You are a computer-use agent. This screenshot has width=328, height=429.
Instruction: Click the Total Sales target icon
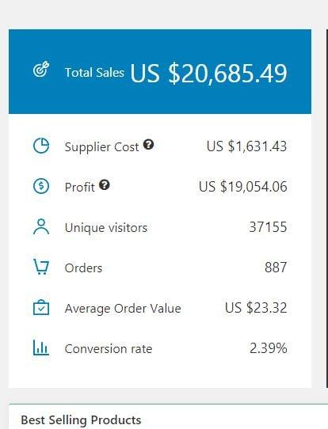(41, 69)
